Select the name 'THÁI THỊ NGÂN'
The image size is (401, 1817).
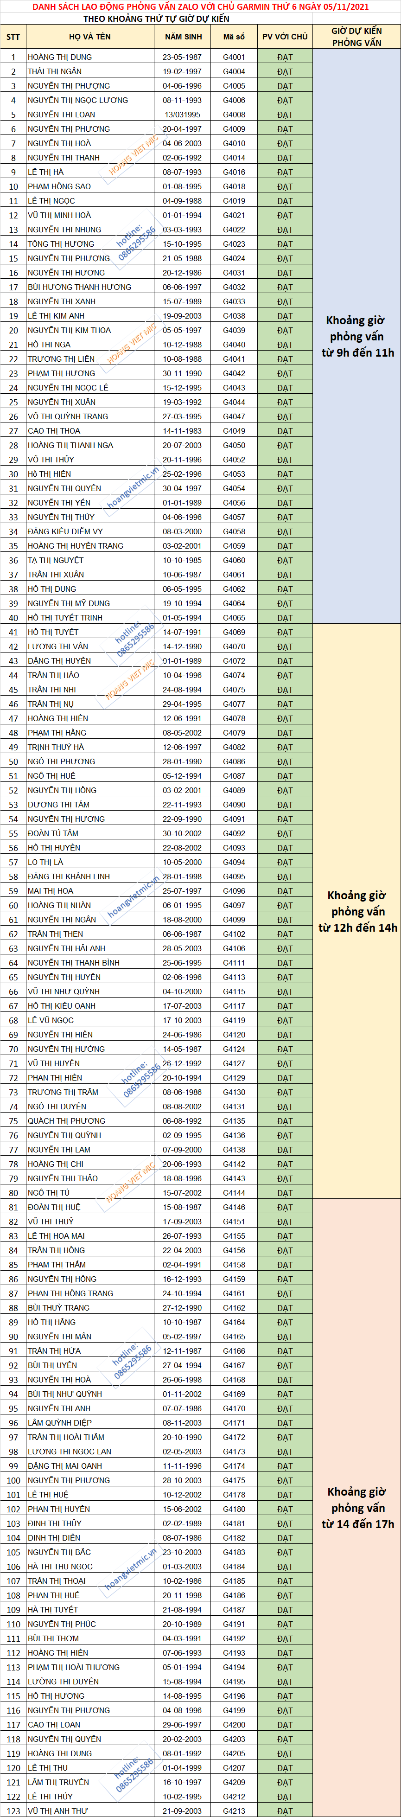click(54, 71)
